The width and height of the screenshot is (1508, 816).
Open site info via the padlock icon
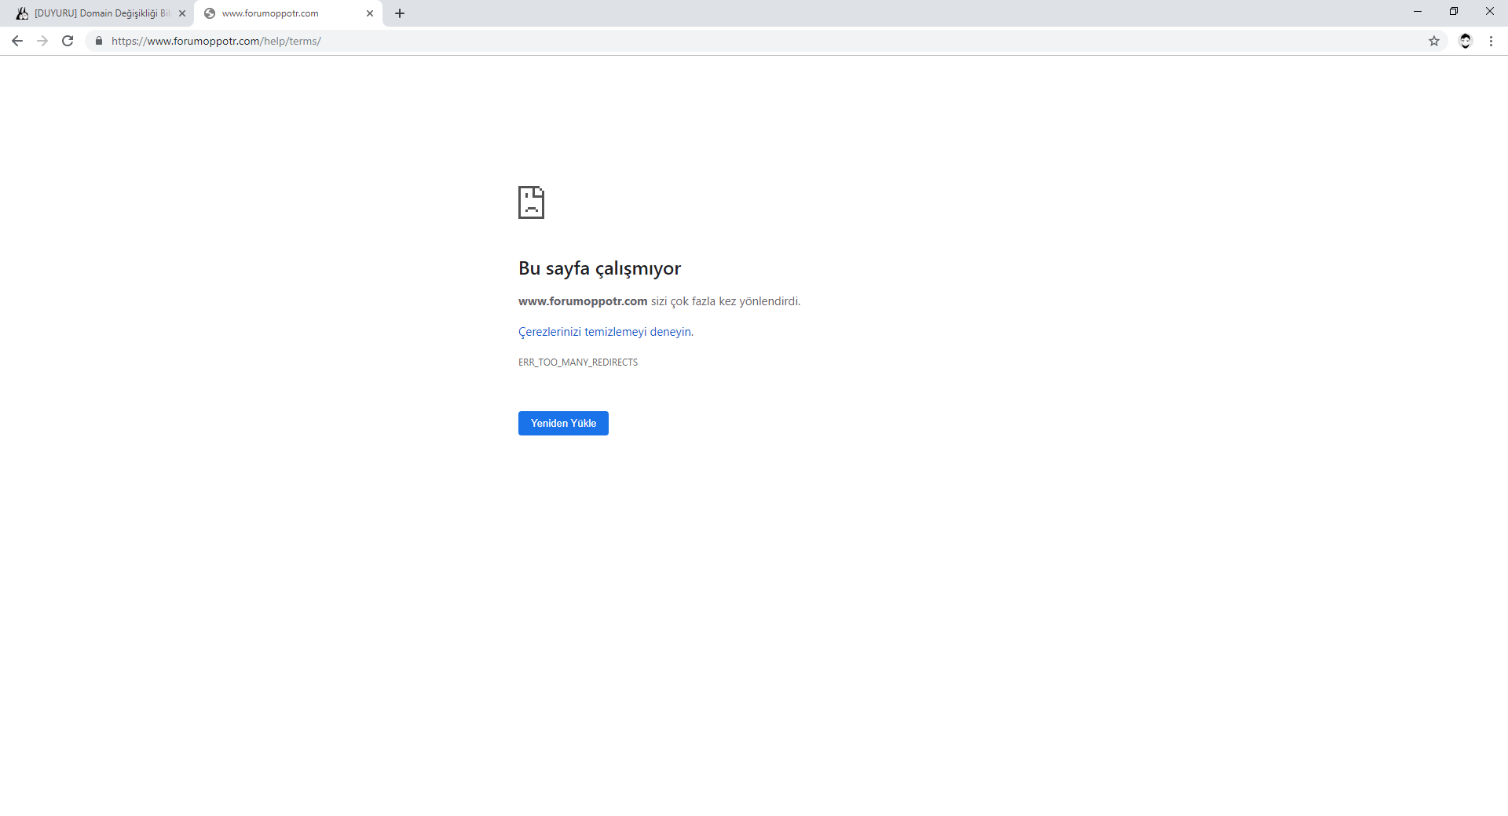point(99,41)
